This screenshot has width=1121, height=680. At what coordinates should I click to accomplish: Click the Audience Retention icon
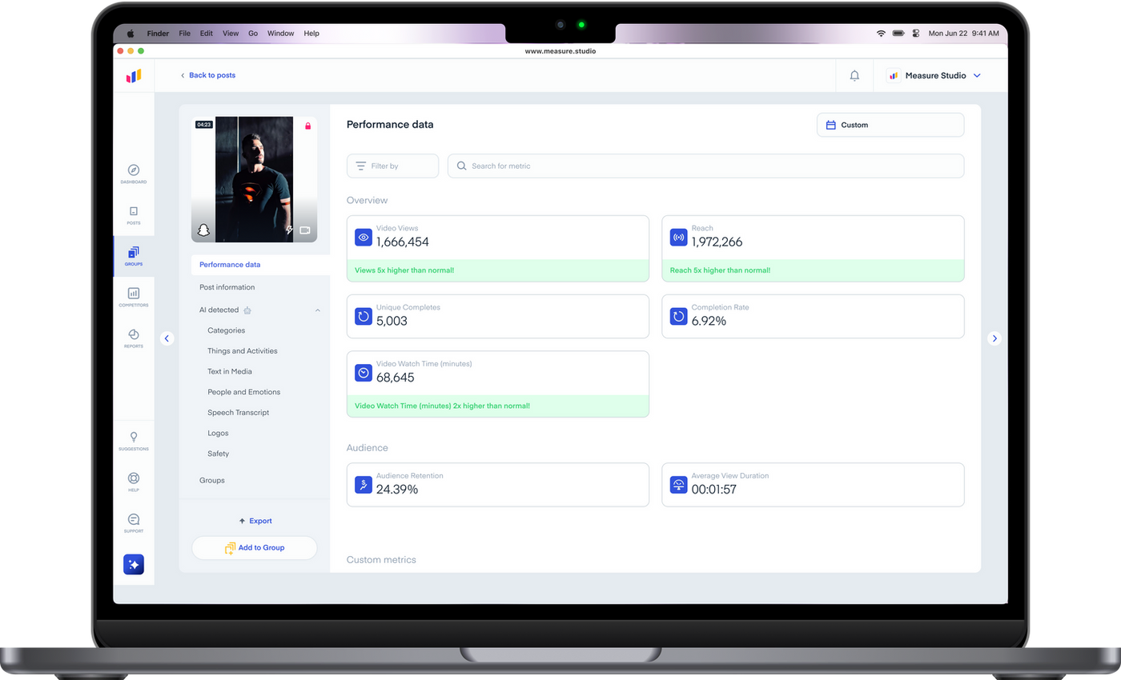[364, 485]
